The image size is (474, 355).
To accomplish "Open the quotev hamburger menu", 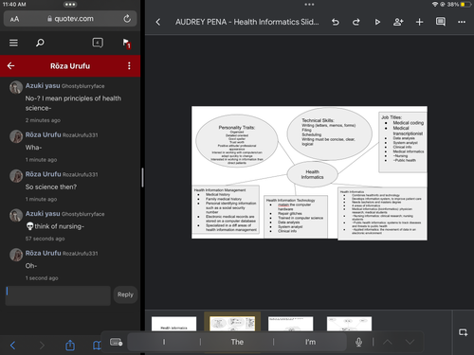I will tap(13, 43).
